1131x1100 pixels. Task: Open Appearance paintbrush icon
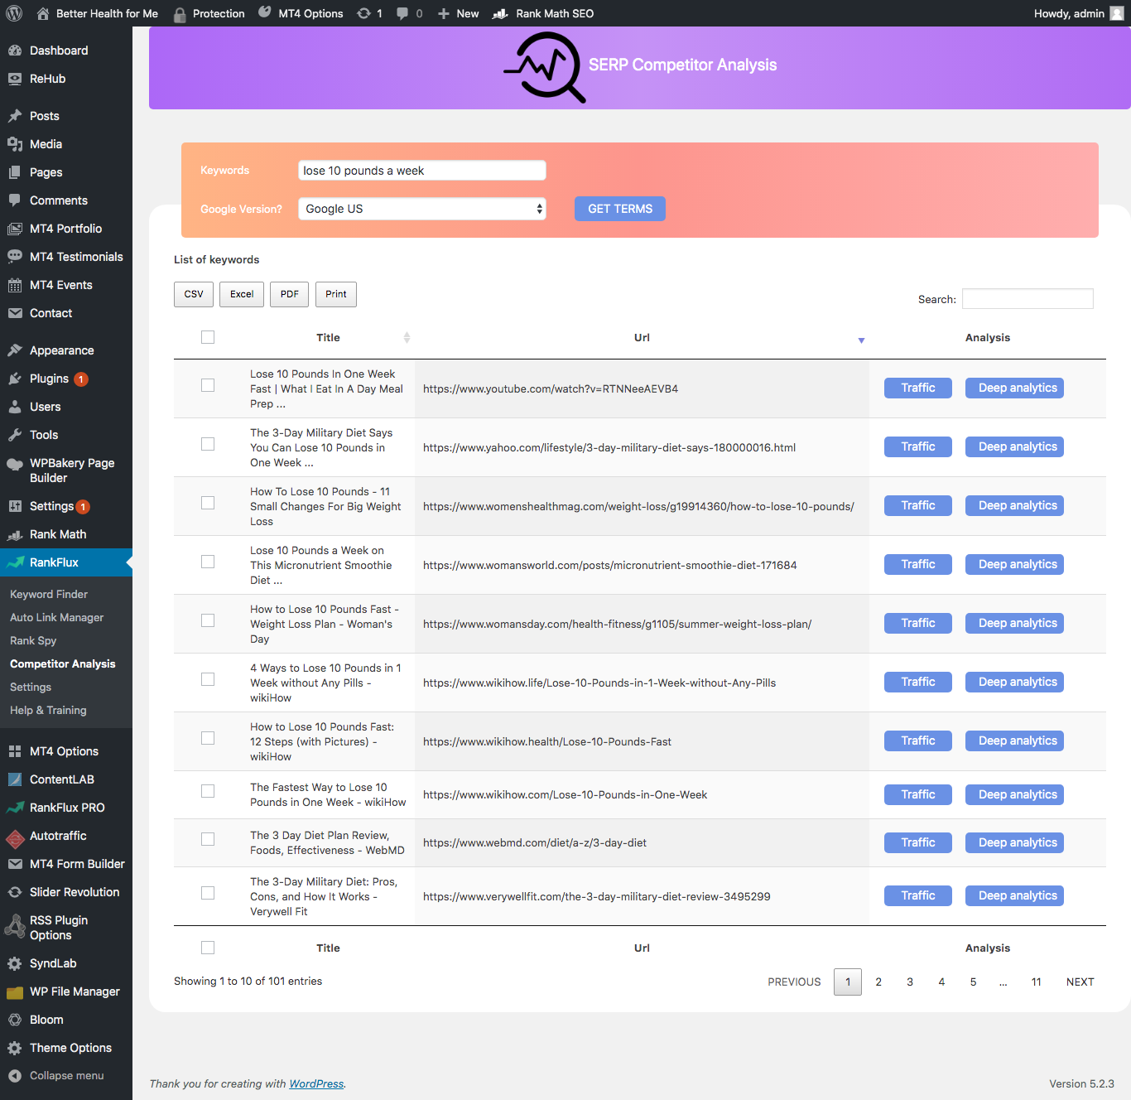15,350
